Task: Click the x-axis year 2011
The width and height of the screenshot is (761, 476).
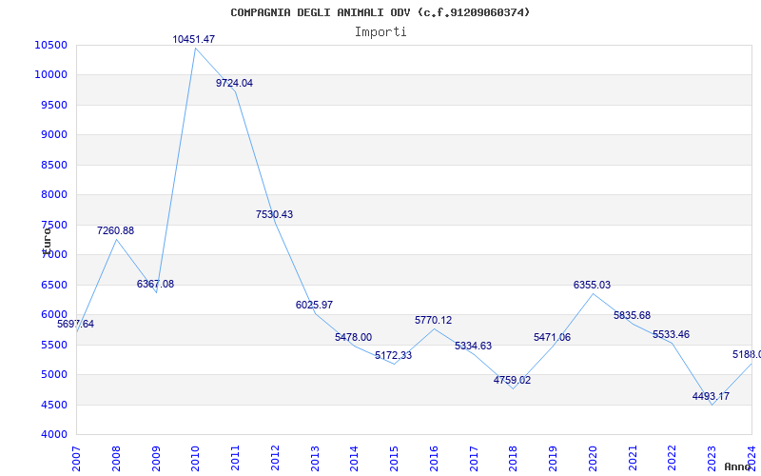Action: (x=235, y=459)
